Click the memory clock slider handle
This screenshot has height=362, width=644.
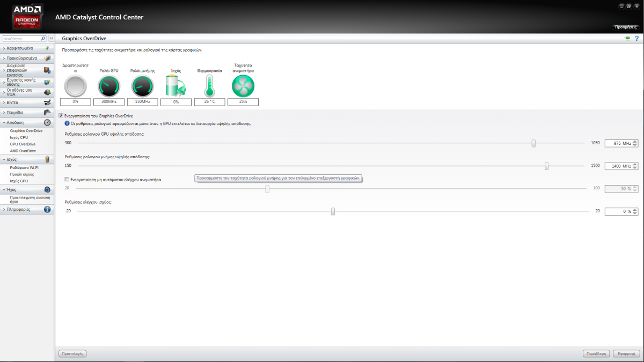coord(546,166)
